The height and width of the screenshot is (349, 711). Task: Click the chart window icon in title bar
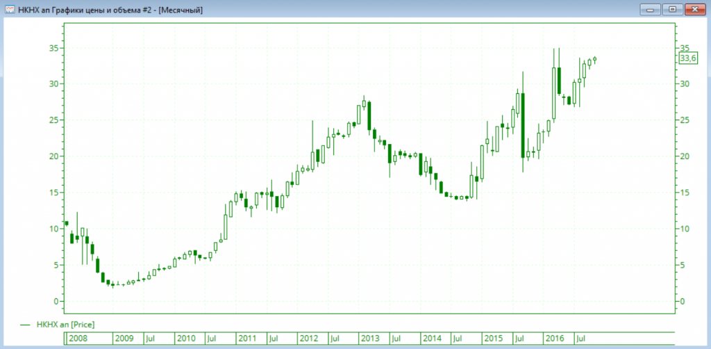tap(9, 9)
